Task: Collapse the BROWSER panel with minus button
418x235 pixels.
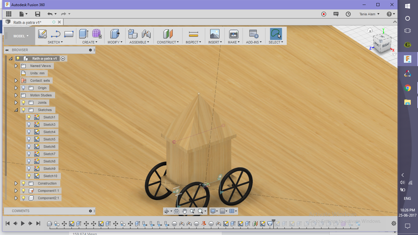Action: point(90,50)
